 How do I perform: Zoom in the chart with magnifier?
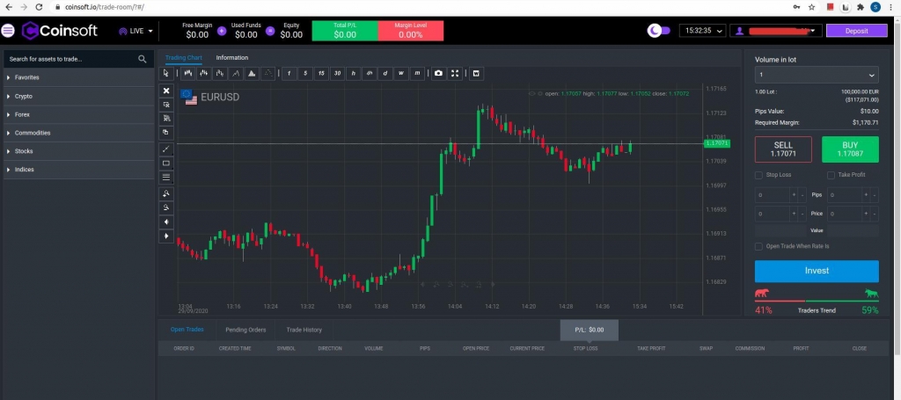point(166,193)
